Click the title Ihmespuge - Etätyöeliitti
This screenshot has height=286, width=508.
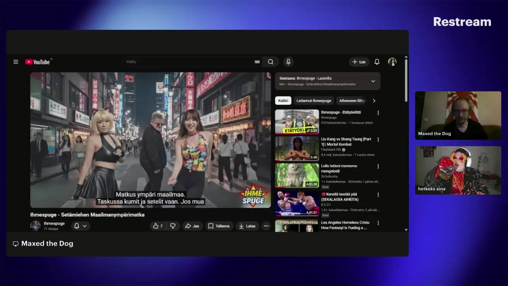[x=341, y=112]
